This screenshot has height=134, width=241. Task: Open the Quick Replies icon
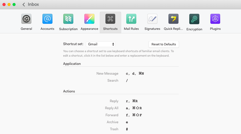point(173,19)
